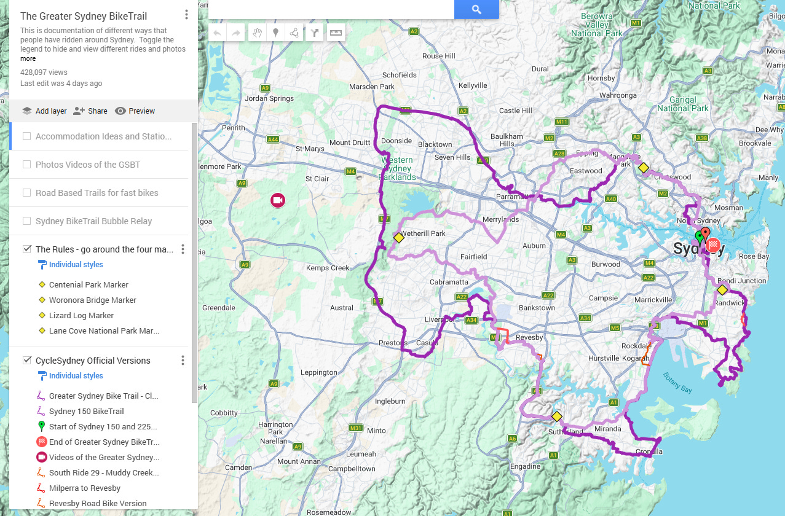
Task: Click inside the map search box
Action: (x=331, y=9)
